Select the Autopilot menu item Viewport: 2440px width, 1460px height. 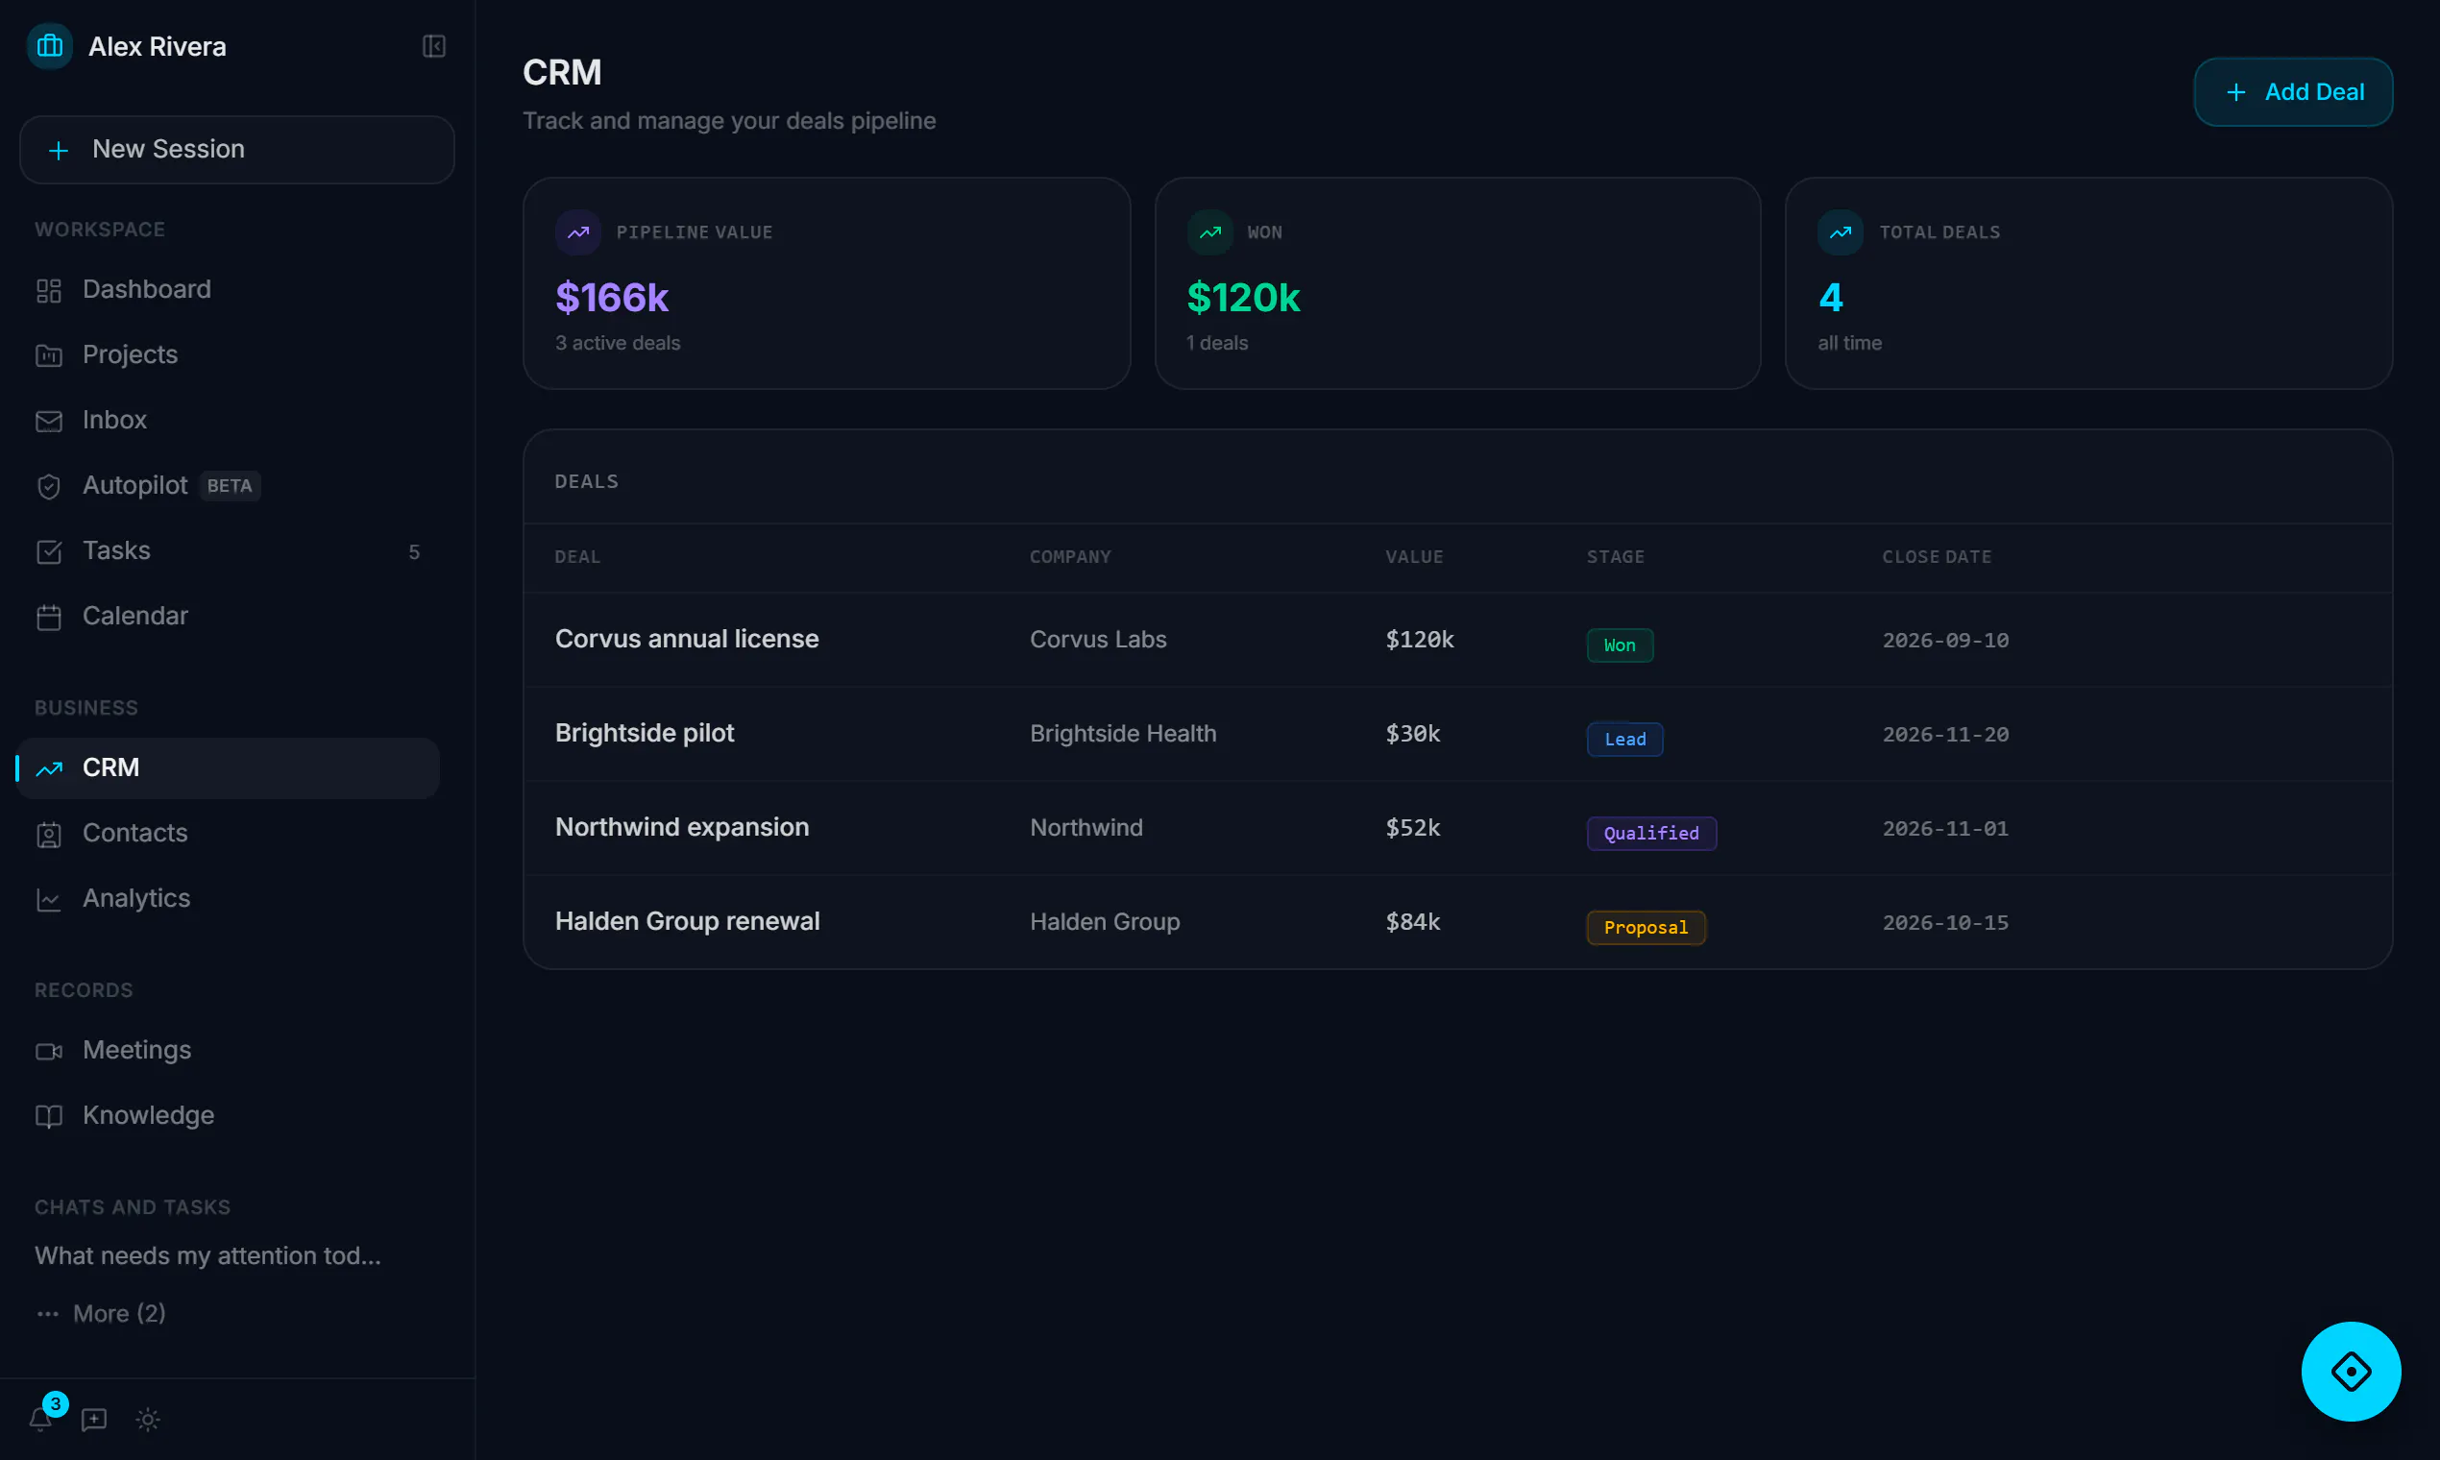point(229,485)
